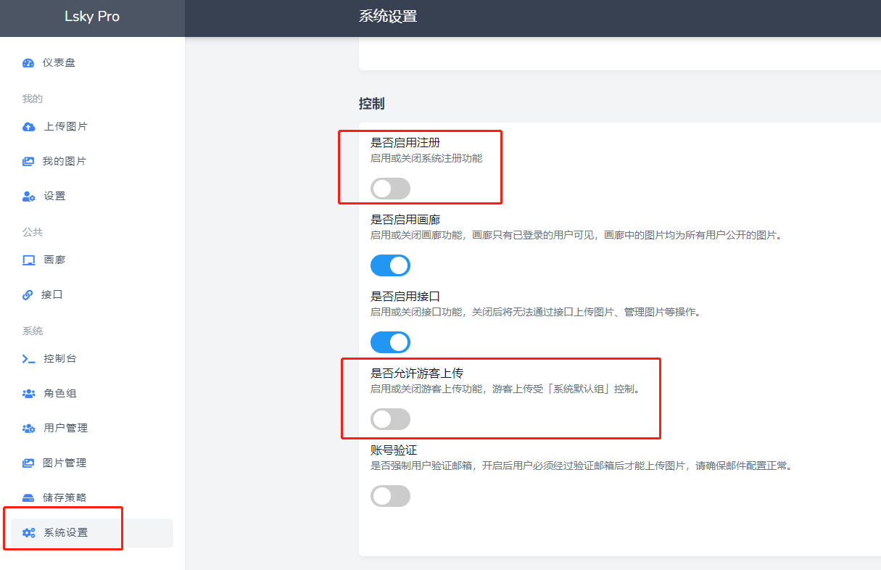The width and height of the screenshot is (881, 570).
Task: Open the 储存策略 storage strategy page
Action: pos(65,497)
